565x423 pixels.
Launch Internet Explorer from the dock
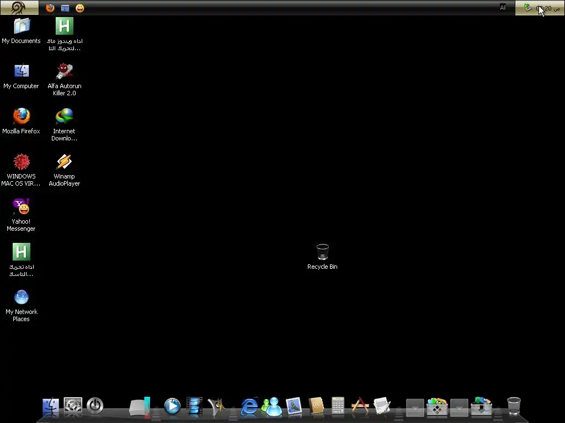(249, 406)
